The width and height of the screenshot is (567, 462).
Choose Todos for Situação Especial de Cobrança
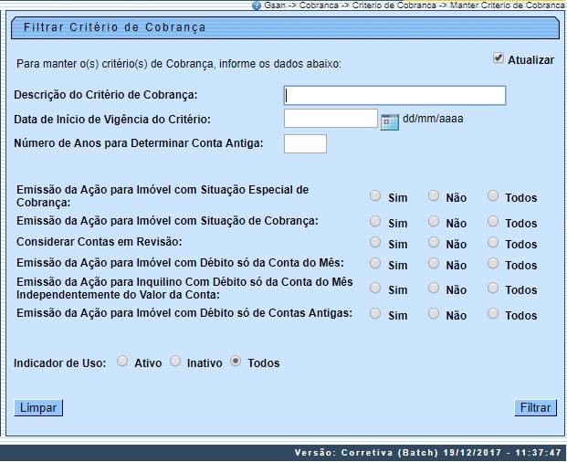point(494,195)
